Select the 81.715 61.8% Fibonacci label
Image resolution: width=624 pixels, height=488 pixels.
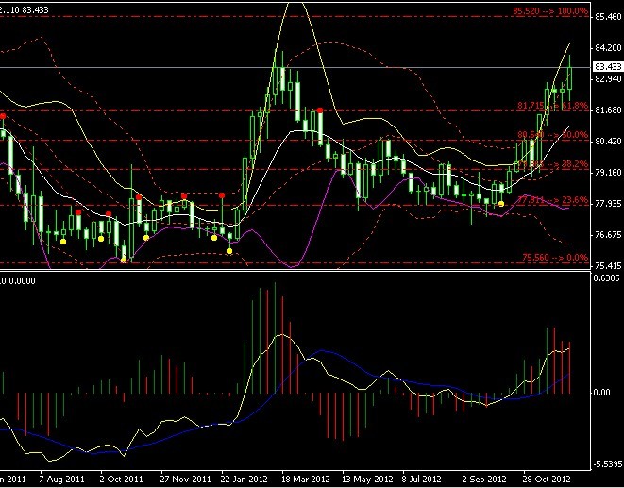click(553, 106)
